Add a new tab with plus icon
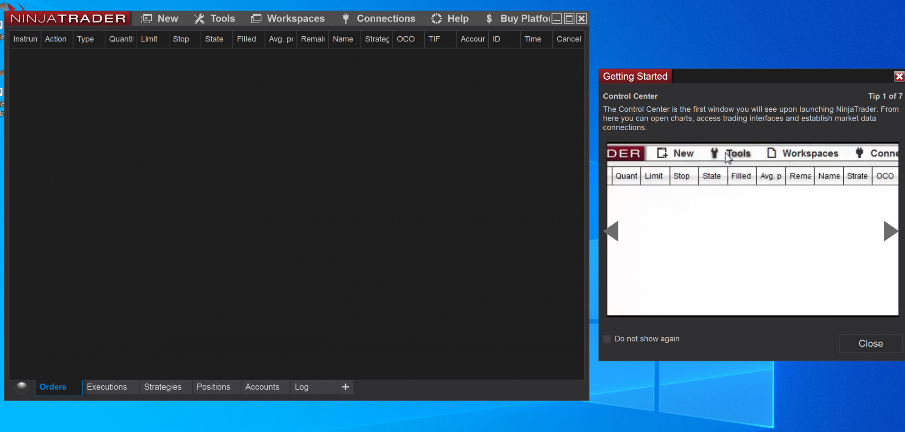Viewport: 905px width, 432px height. pyautogui.click(x=346, y=387)
